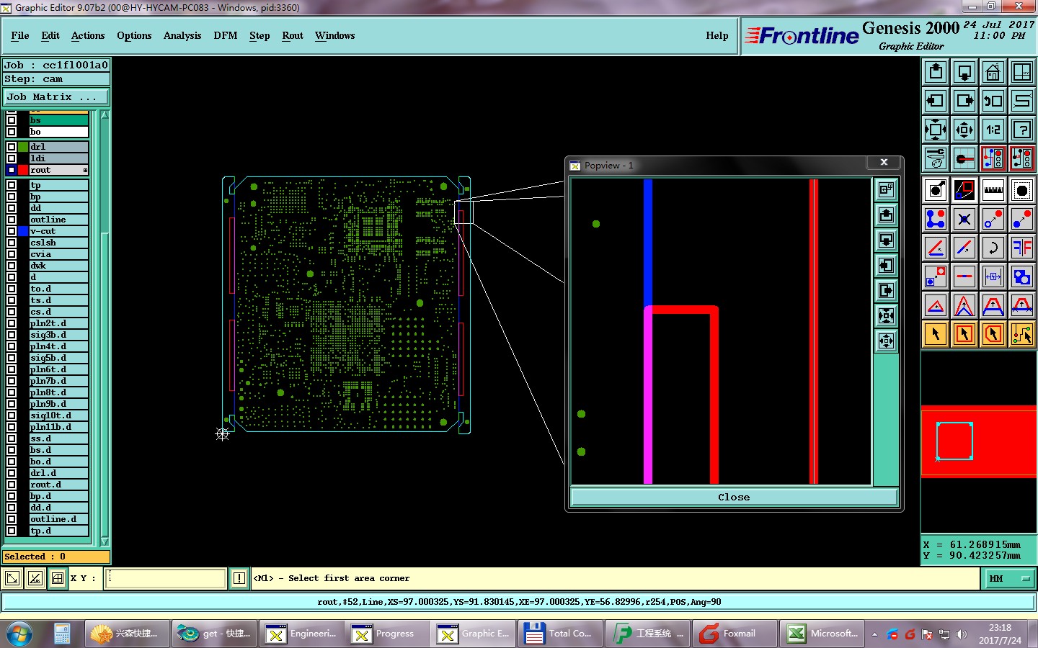Click the wrench and palette settings icon
The image size is (1038, 648).
point(936,158)
